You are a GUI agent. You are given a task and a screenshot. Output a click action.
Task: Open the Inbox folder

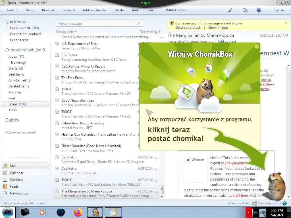[16, 56]
